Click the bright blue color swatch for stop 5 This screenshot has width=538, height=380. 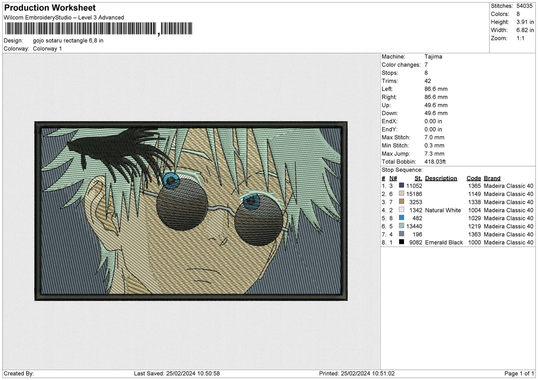tap(401, 218)
